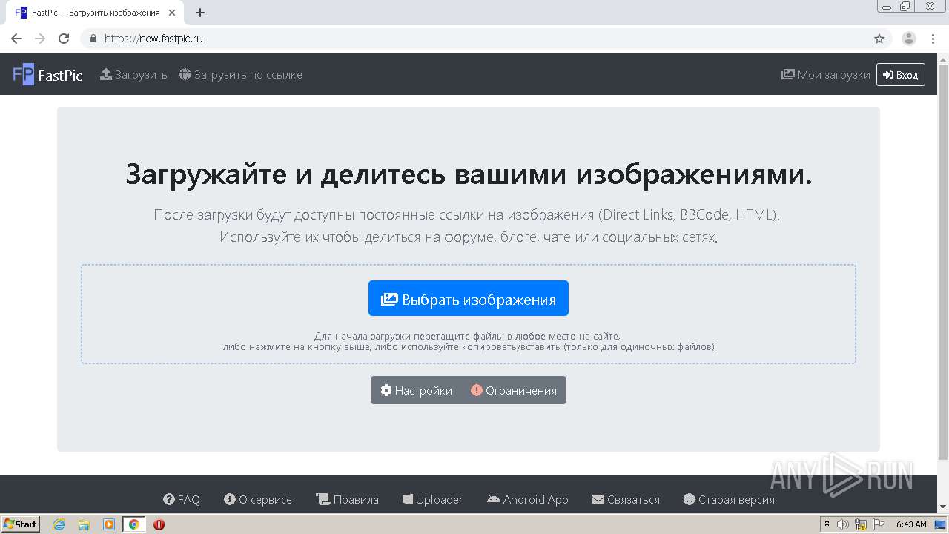Click the dashed drop zone area
Screen dimensions: 949x534
469,314
